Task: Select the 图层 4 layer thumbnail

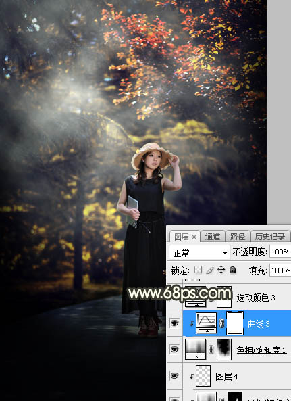Action: pyautogui.click(x=203, y=376)
